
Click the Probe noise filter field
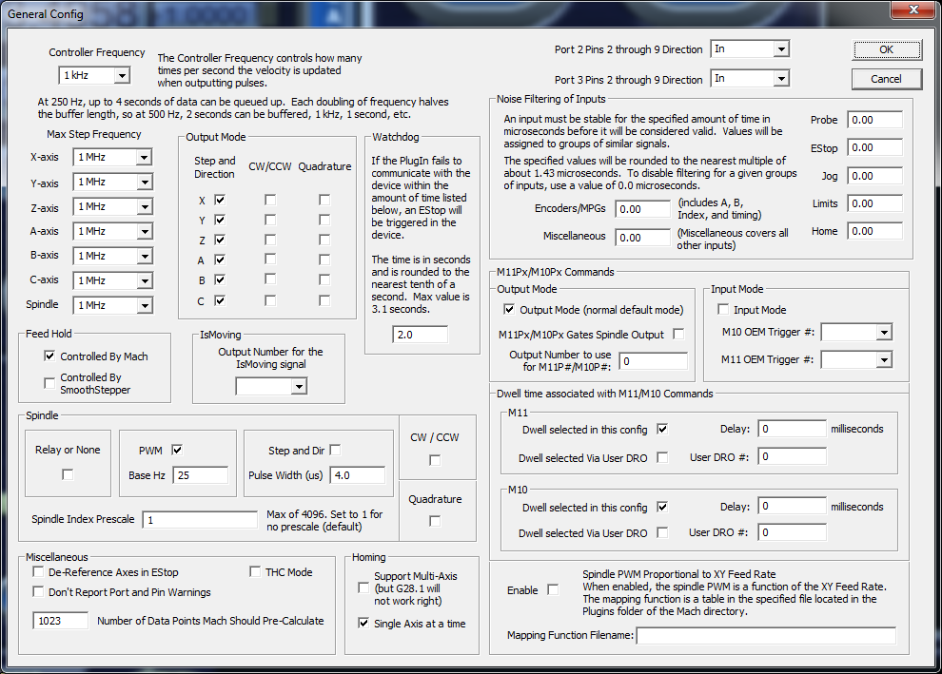(x=874, y=120)
